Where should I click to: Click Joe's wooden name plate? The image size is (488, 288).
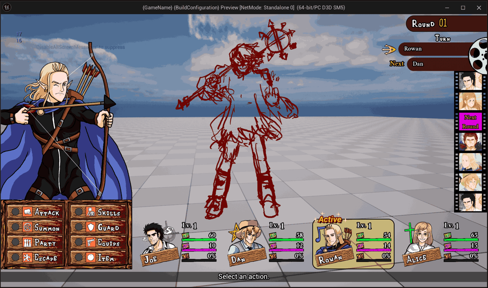click(x=161, y=258)
